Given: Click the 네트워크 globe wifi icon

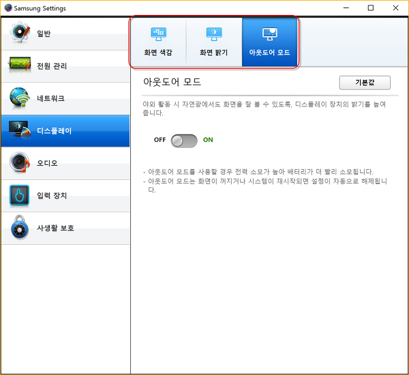Looking at the screenshot, I should 20,97.
